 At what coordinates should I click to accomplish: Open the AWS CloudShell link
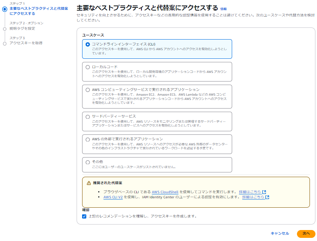coord(165,192)
